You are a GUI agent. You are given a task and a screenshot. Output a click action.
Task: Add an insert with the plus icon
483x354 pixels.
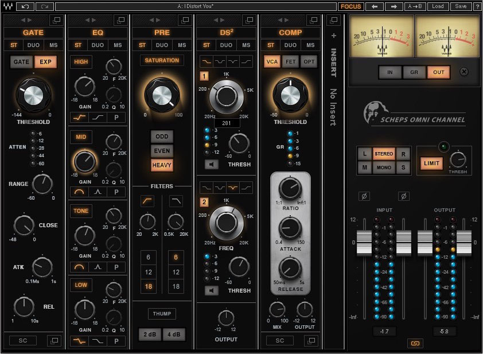point(333,36)
